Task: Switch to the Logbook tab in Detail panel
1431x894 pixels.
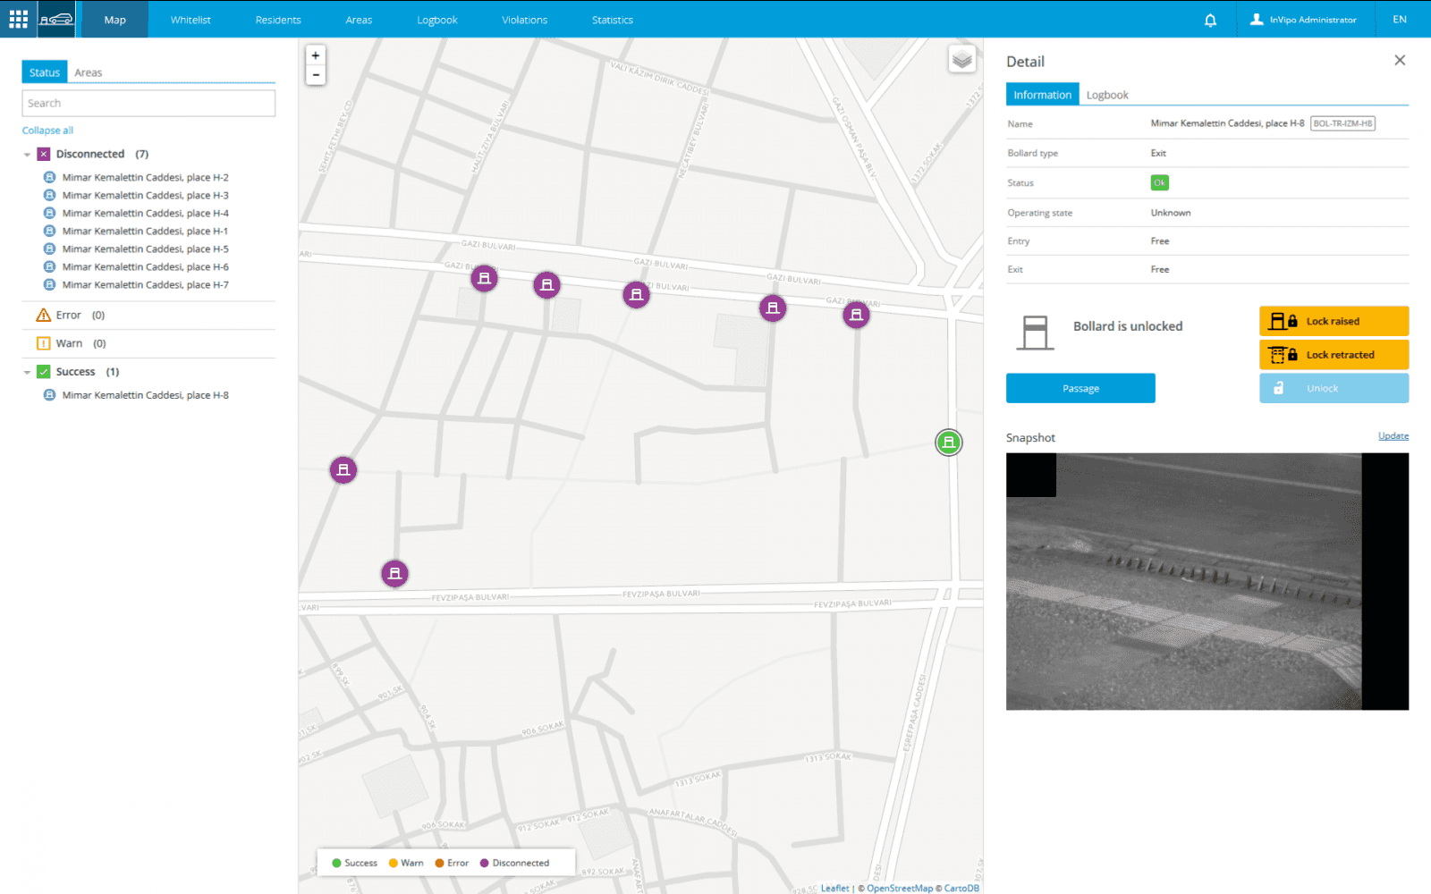Action: [1107, 94]
